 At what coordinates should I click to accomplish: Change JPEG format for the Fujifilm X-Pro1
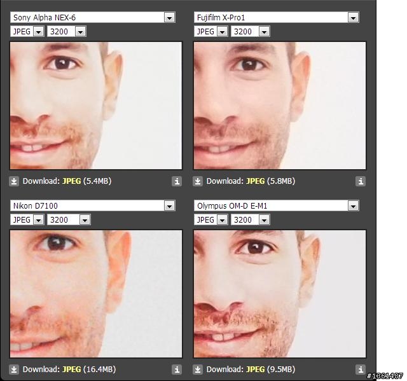(x=210, y=32)
